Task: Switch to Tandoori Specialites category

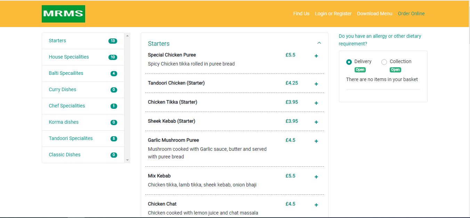Action: click(71, 138)
